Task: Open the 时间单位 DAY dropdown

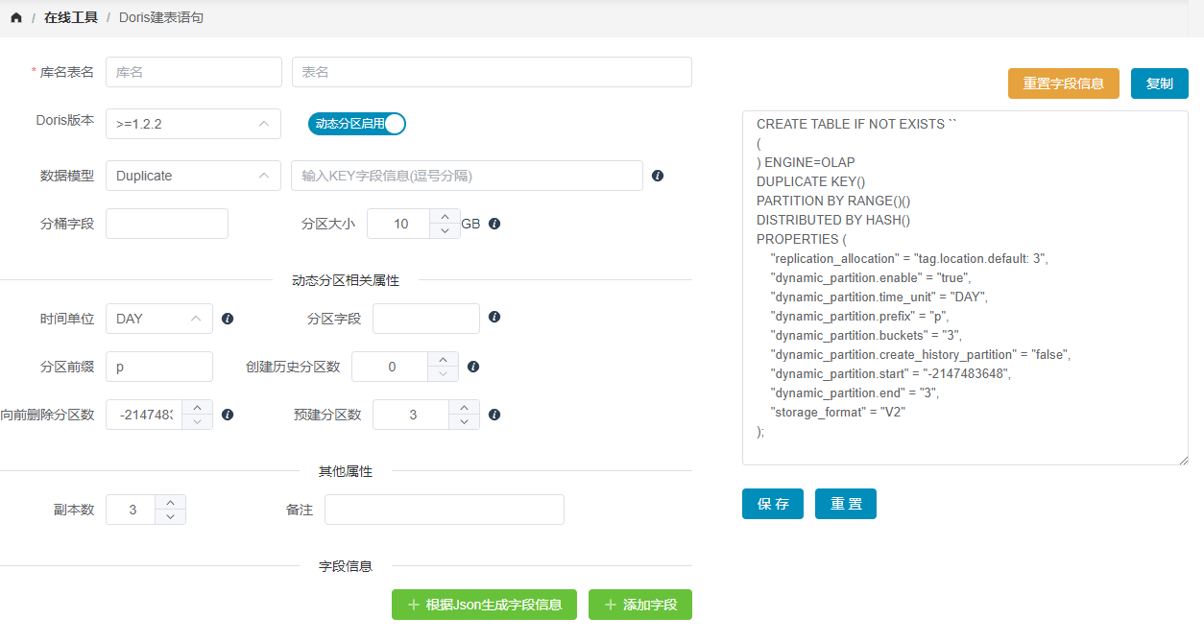Action: [x=158, y=318]
